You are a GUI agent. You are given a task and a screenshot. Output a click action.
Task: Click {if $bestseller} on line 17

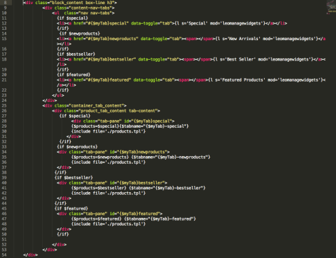76,54
